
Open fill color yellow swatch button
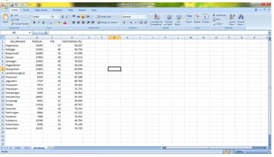58,22
